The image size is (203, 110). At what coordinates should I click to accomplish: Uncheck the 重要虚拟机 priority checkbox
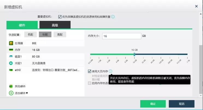pos(60,17)
